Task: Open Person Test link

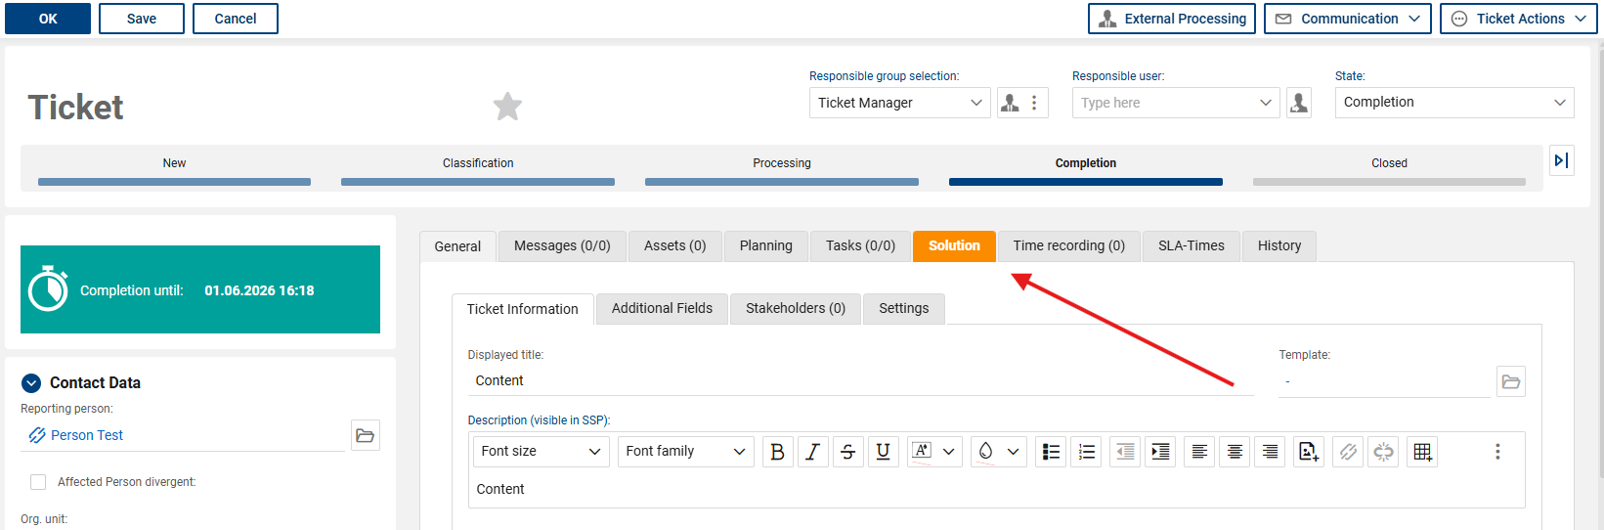Action: (x=87, y=435)
